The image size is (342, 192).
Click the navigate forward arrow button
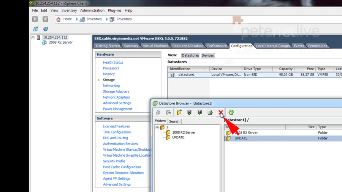click(45, 19)
